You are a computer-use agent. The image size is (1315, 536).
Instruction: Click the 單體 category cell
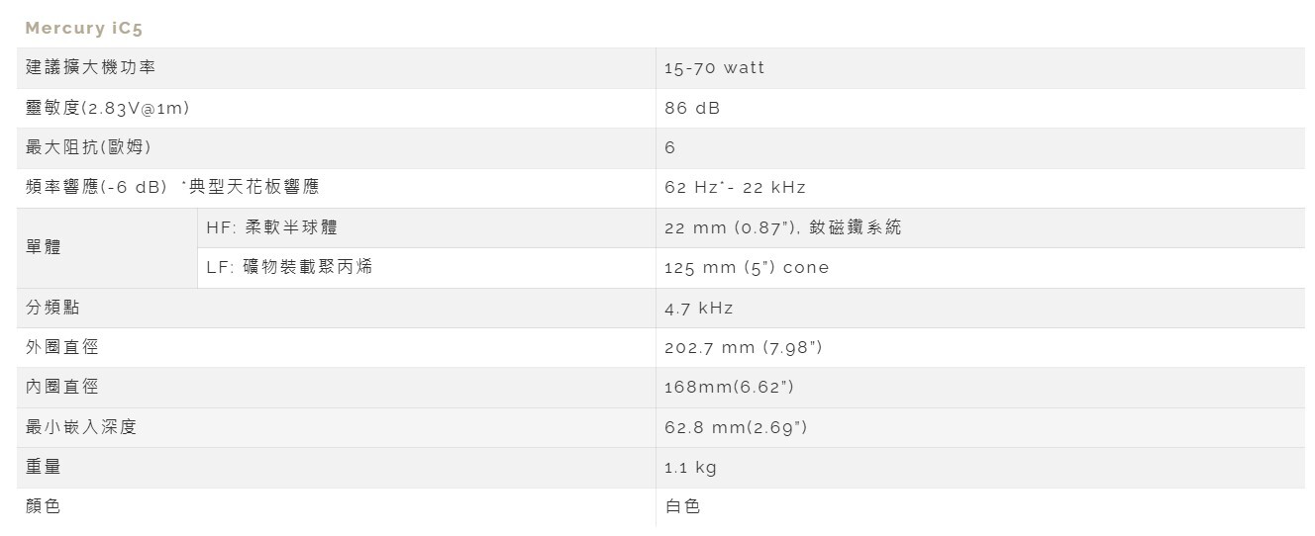click(x=44, y=247)
